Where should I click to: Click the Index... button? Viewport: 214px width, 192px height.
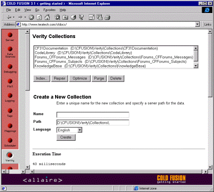pyautogui.click(x=42, y=79)
